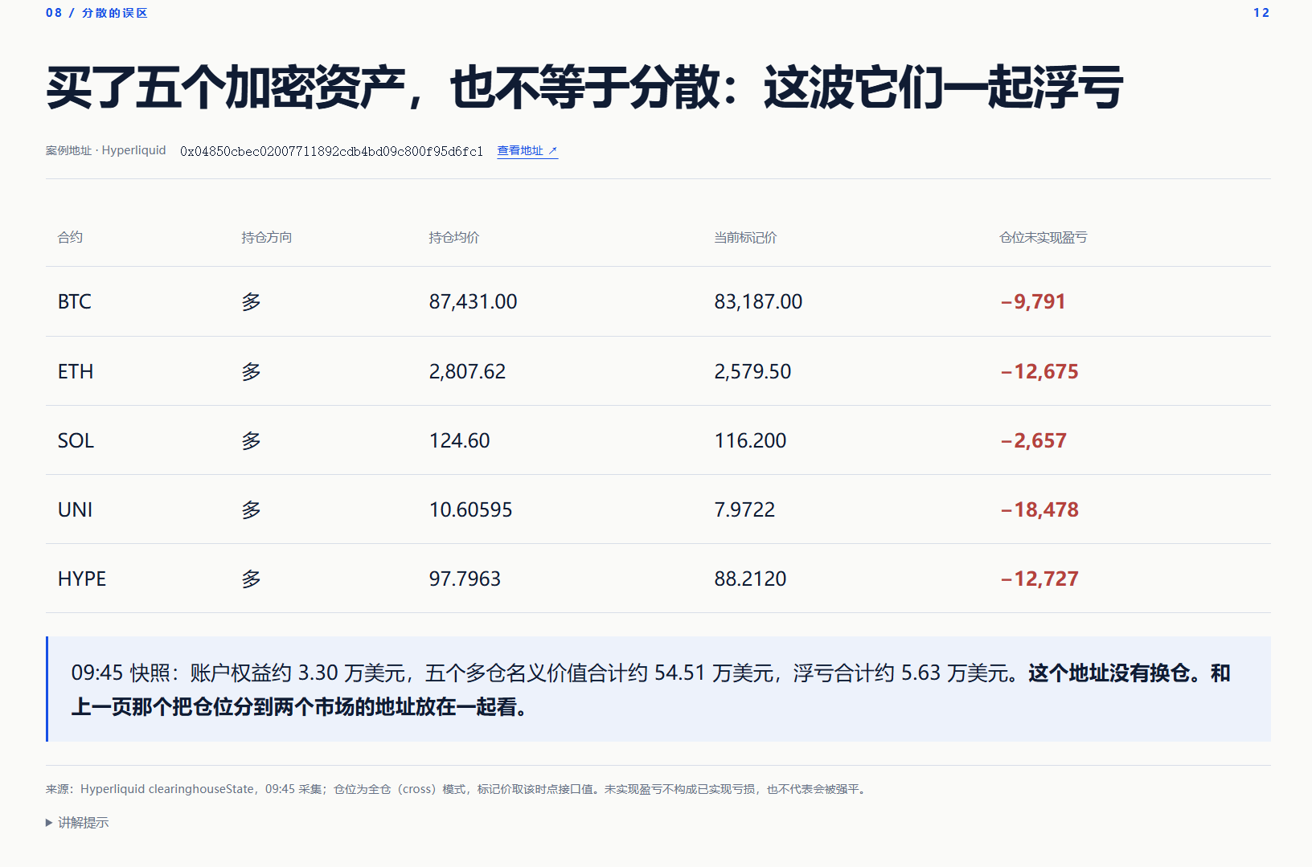
Task: Click ETH entry price 2,807.62
Action: (x=467, y=371)
